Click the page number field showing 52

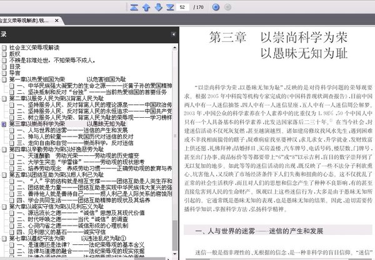[182, 7]
